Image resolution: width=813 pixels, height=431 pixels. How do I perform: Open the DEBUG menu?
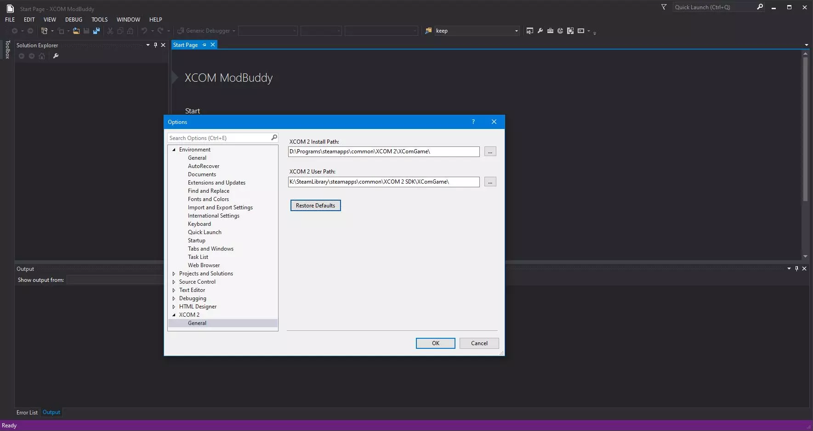click(74, 20)
